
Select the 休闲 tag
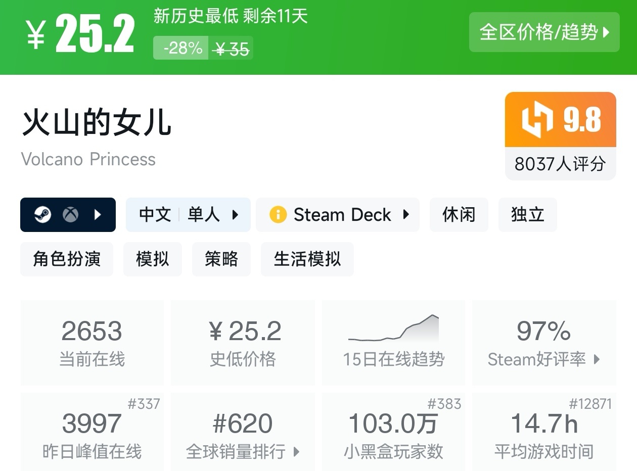(x=459, y=215)
